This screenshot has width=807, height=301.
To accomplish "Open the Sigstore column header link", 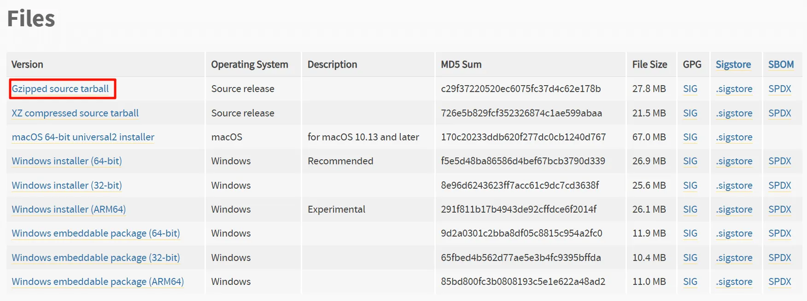I will point(733,64).
